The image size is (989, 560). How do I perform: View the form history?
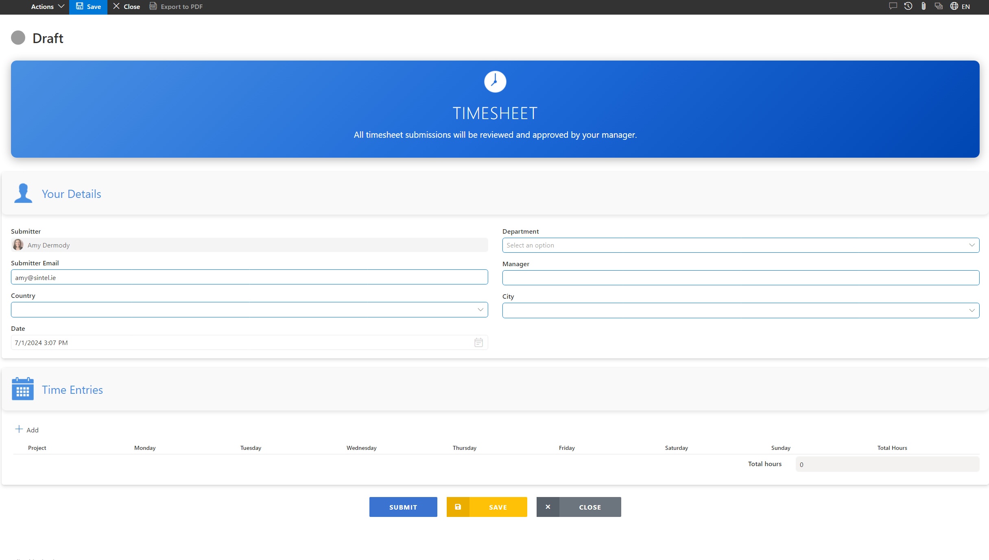point(908,7)
